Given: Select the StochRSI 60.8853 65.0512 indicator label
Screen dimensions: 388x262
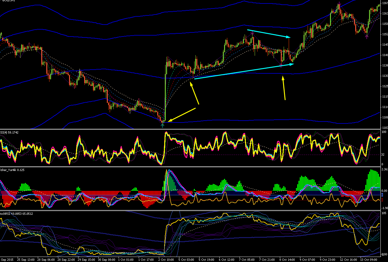Looking at the screenshot, I should 16,214.
